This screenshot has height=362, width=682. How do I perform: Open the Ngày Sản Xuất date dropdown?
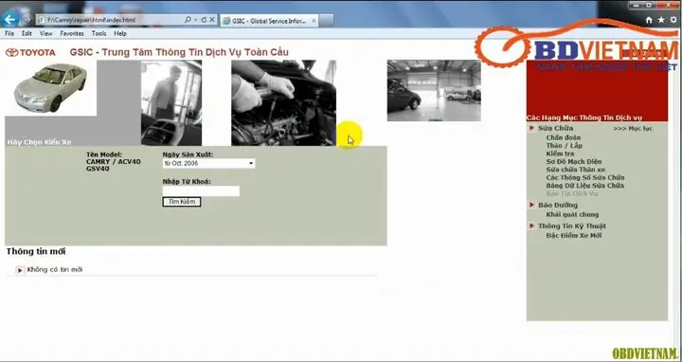(208, 164)
